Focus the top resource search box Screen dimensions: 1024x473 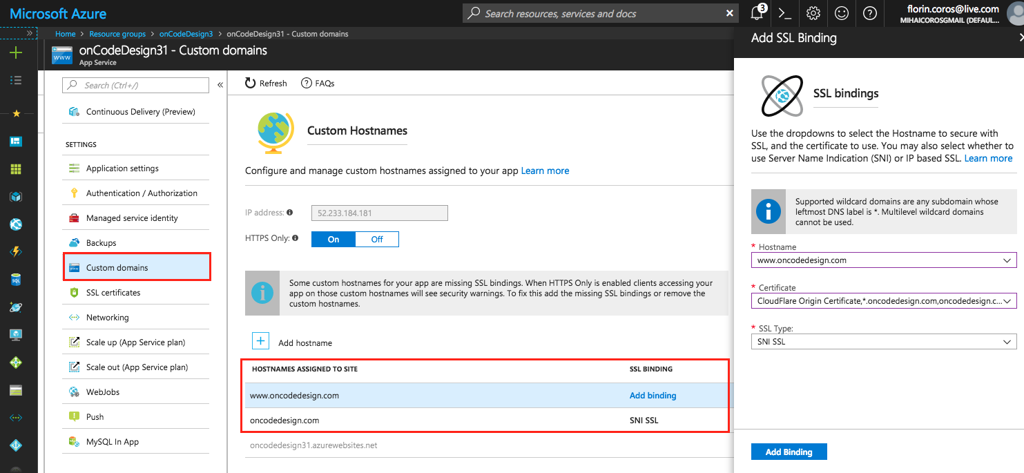tap(601, 13)
